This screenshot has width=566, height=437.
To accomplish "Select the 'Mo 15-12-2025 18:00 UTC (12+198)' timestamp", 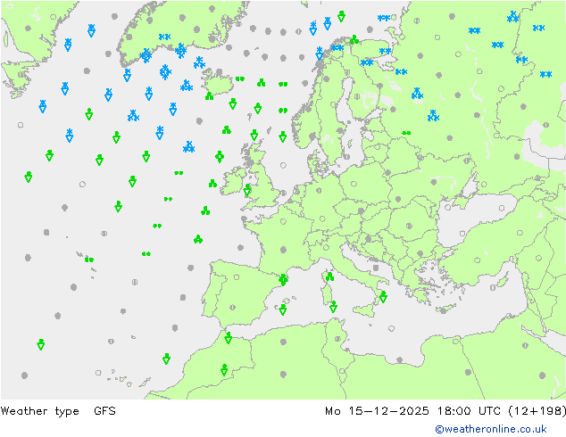I will 445,410.
